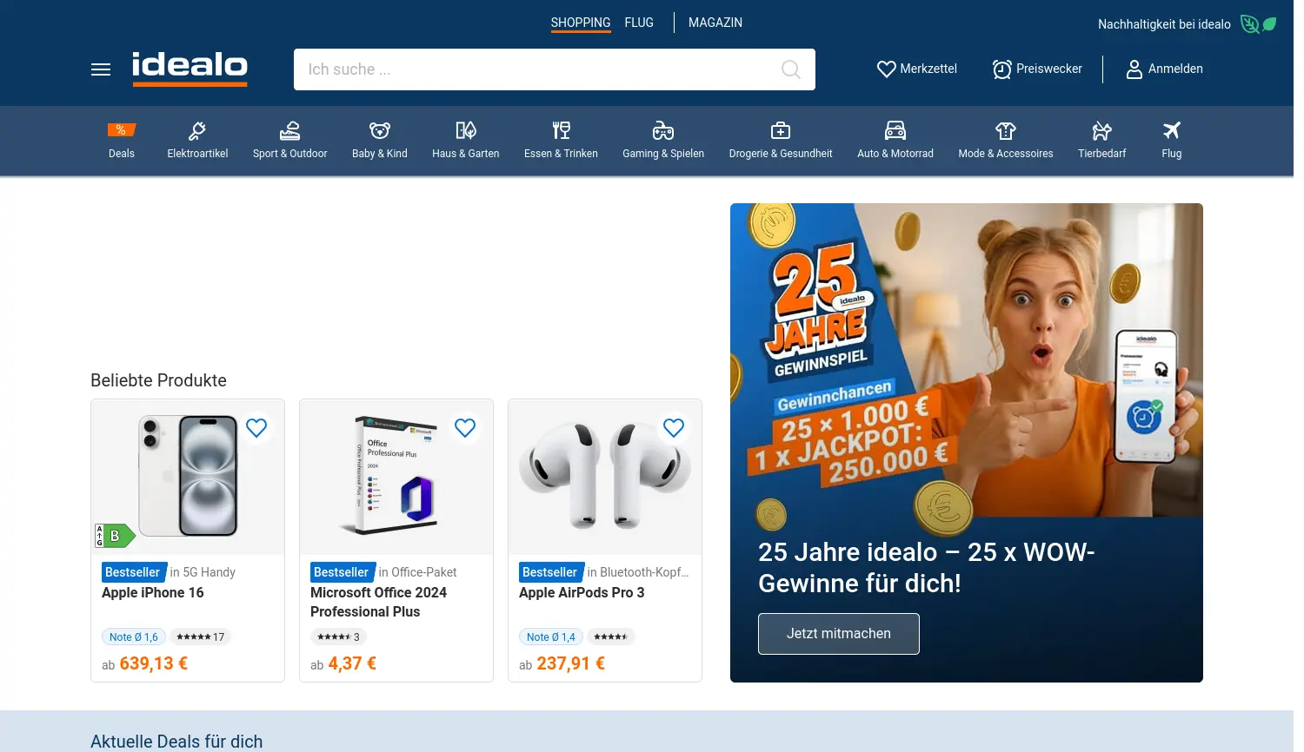
Task: Open the hamburger menu
Action: (101, 69)
